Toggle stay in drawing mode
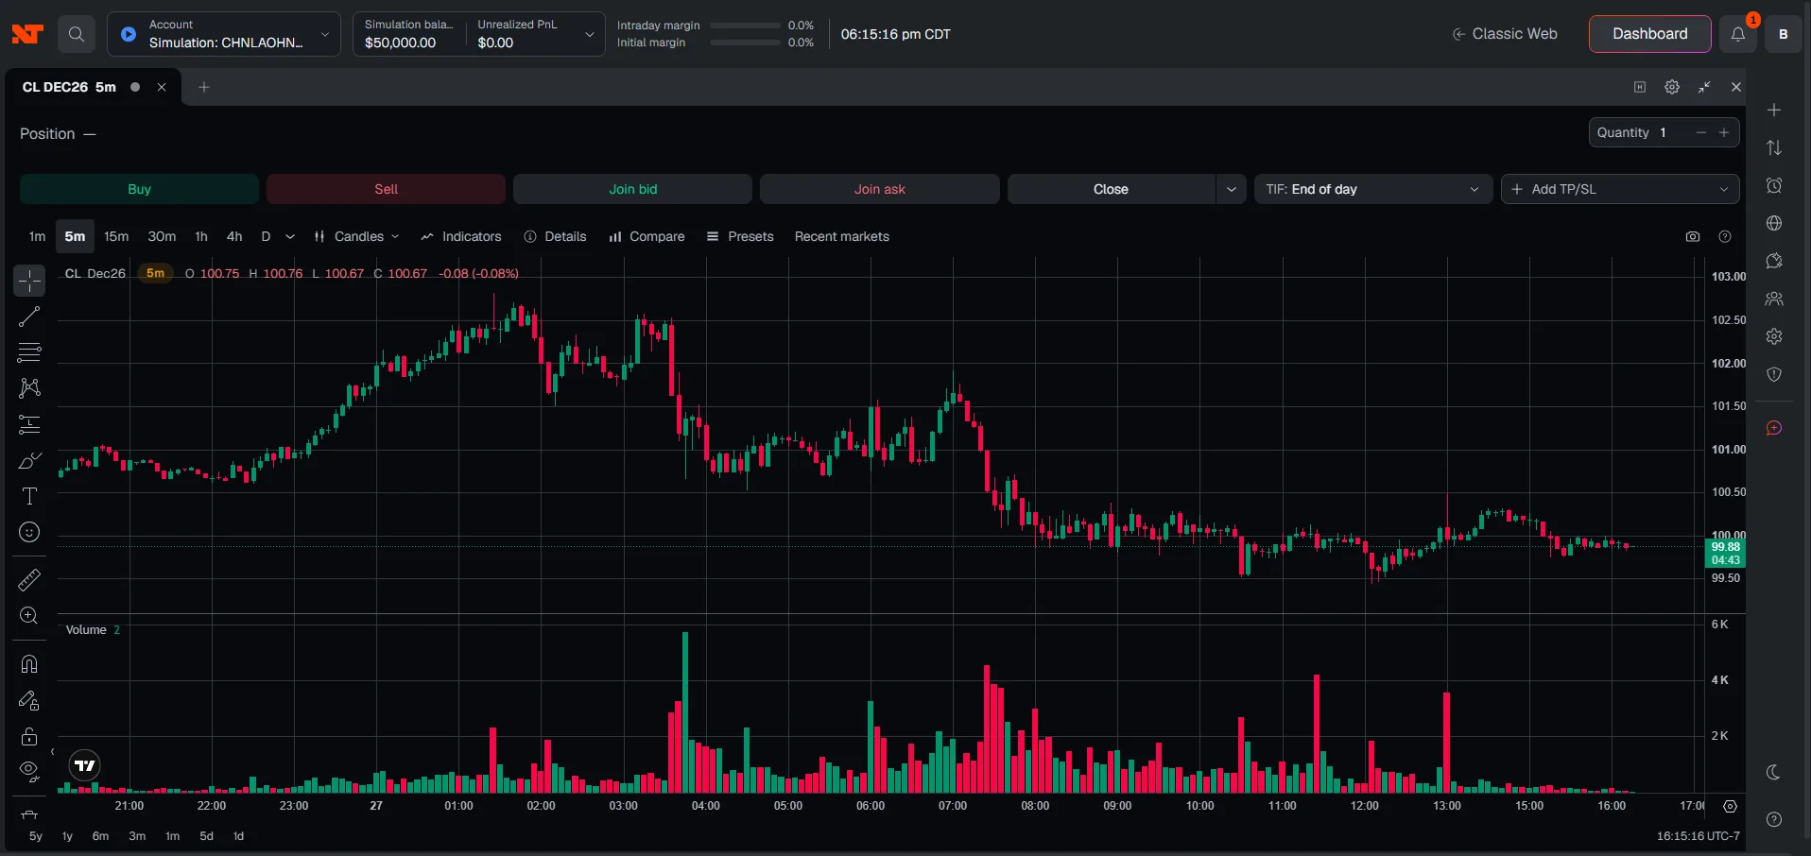Image resolution: width=1811 pixels, height=856 pixels. click(x=29, y=700)
